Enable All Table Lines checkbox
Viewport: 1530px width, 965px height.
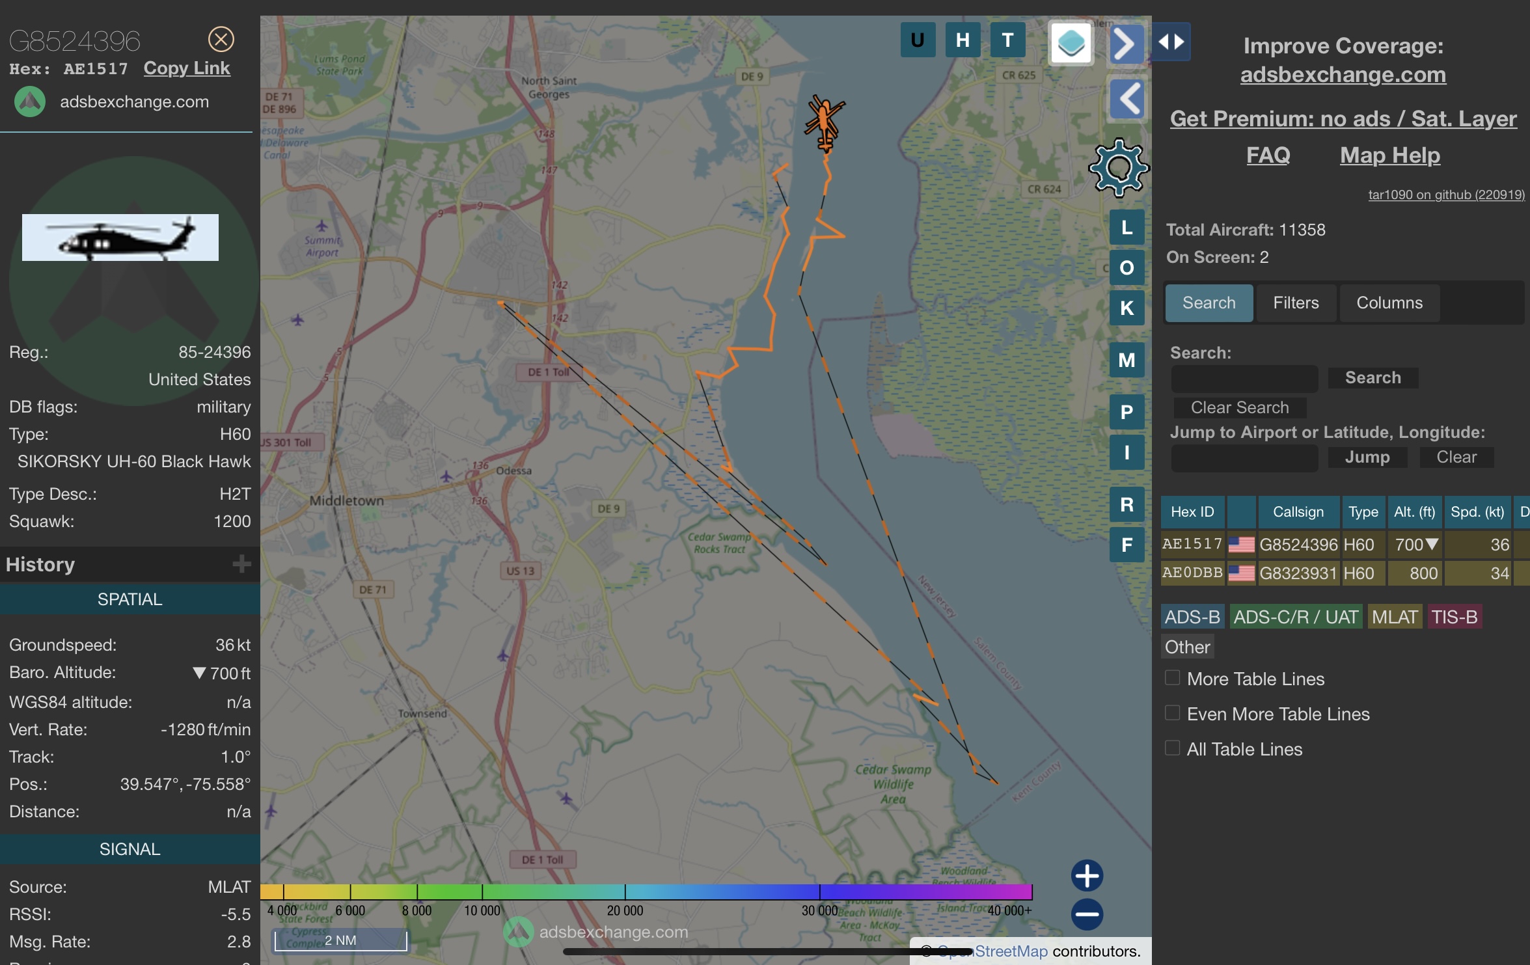coord(1173,748)
